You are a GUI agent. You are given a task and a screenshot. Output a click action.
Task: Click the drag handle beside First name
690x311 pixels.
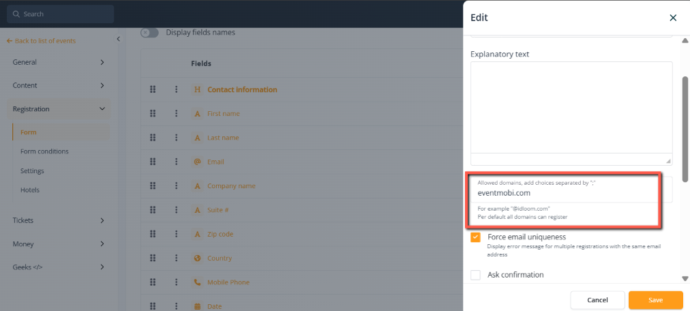(x=153, y=114)
